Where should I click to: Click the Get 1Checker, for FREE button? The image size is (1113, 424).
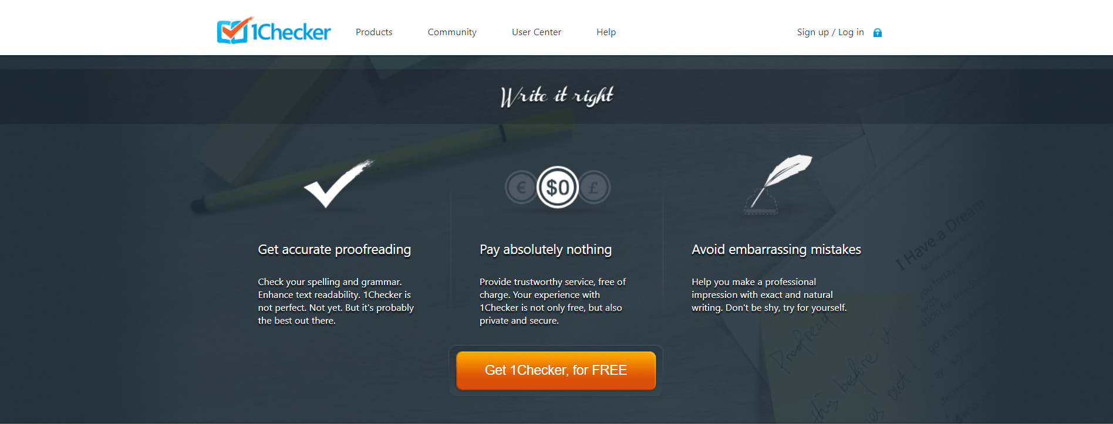[556, 370]
